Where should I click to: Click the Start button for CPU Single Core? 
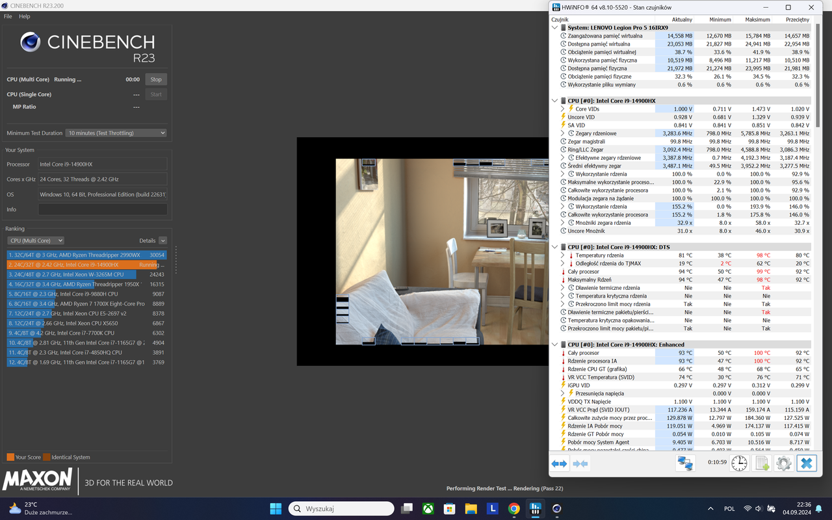(x=156, y=94)
